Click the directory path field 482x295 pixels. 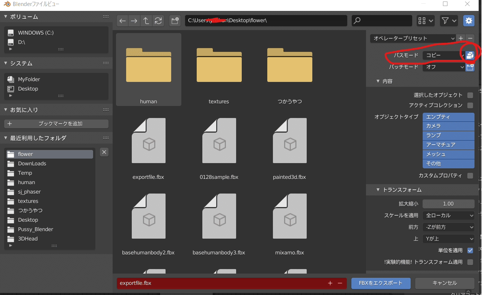tap(266, 21)
